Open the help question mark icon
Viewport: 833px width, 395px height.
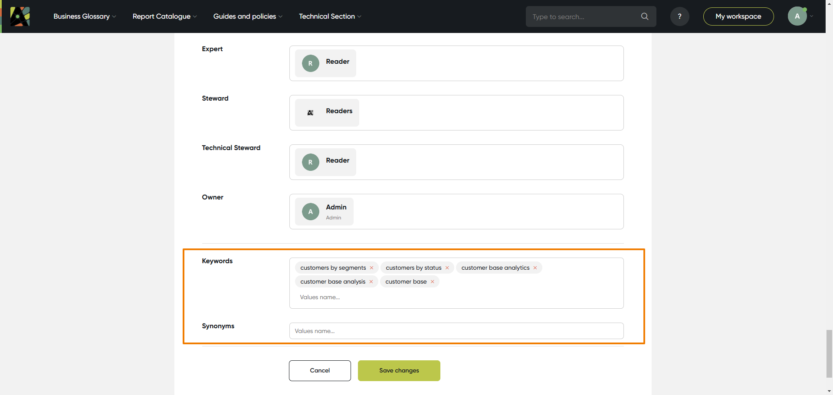tap(679, 16)
